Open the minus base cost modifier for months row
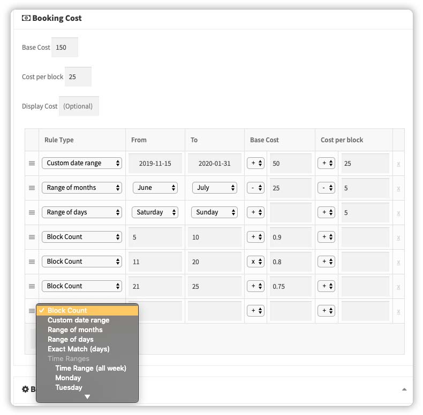 click(255, 188)
